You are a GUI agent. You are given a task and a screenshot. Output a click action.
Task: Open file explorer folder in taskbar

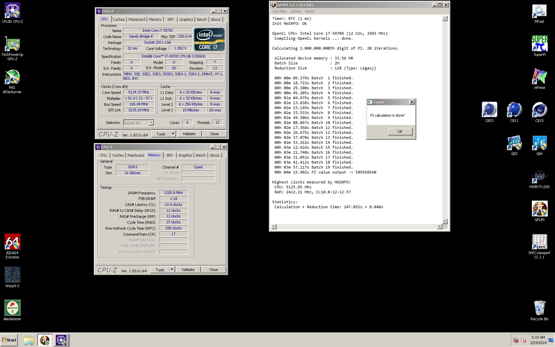pos(29,340)
